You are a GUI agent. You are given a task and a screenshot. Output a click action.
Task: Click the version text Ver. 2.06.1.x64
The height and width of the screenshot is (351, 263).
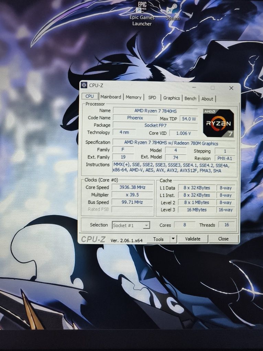pyautogui.click(x=127, y=241)
